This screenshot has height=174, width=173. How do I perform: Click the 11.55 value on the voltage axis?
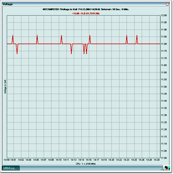pyautogui.click(x=164, y=79)
